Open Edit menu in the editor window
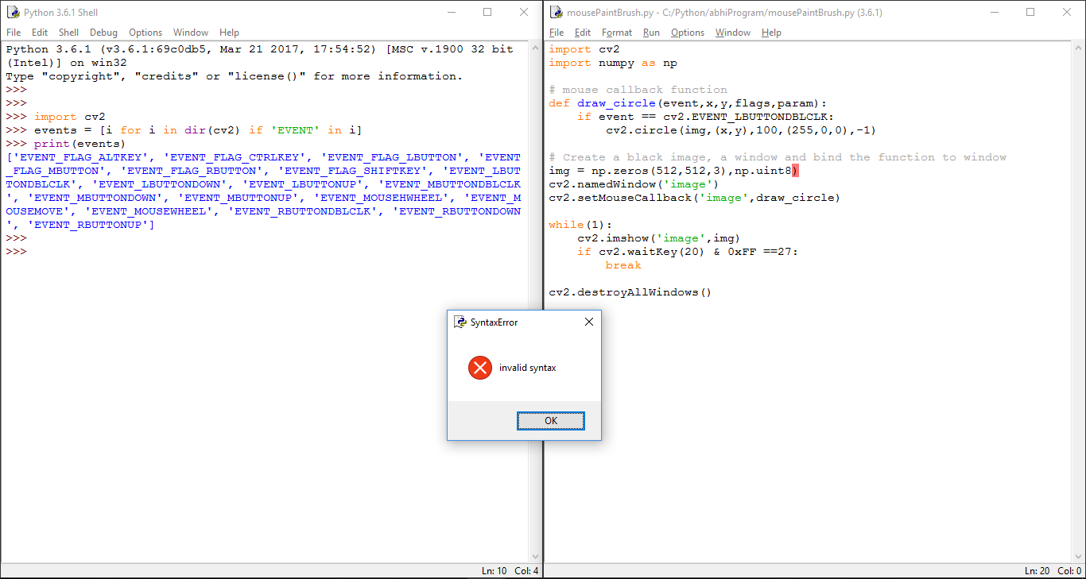Screen dimensions: 1086x579 point(583,33)
